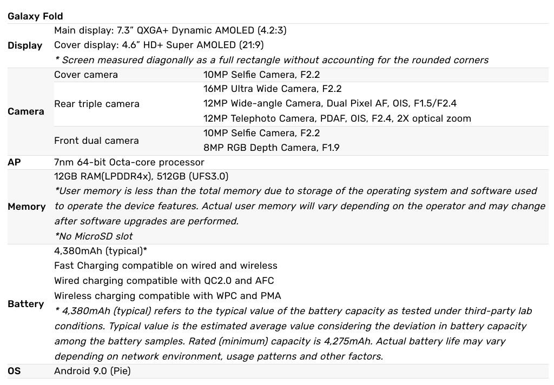554x385 pixels.
Task: Click the Battery row header
Action: (x=26, y=304)
